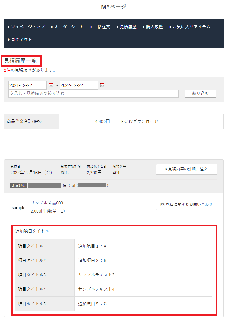Click the cell 追加項目5:C
Screen dimensions: 229x321
click(143, 304)
